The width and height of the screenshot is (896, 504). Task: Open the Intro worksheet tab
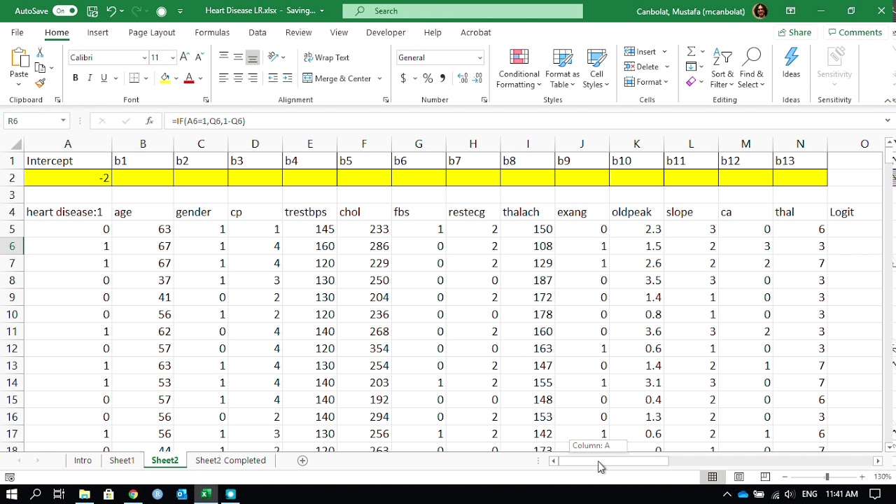click(x=83, y=461)
